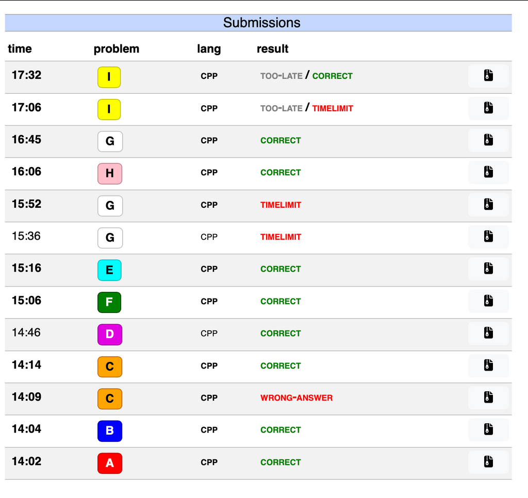Viewport: 528px width, 498px height.
Task: Click CORRECT result for problem B
Action: pos(280,430)
